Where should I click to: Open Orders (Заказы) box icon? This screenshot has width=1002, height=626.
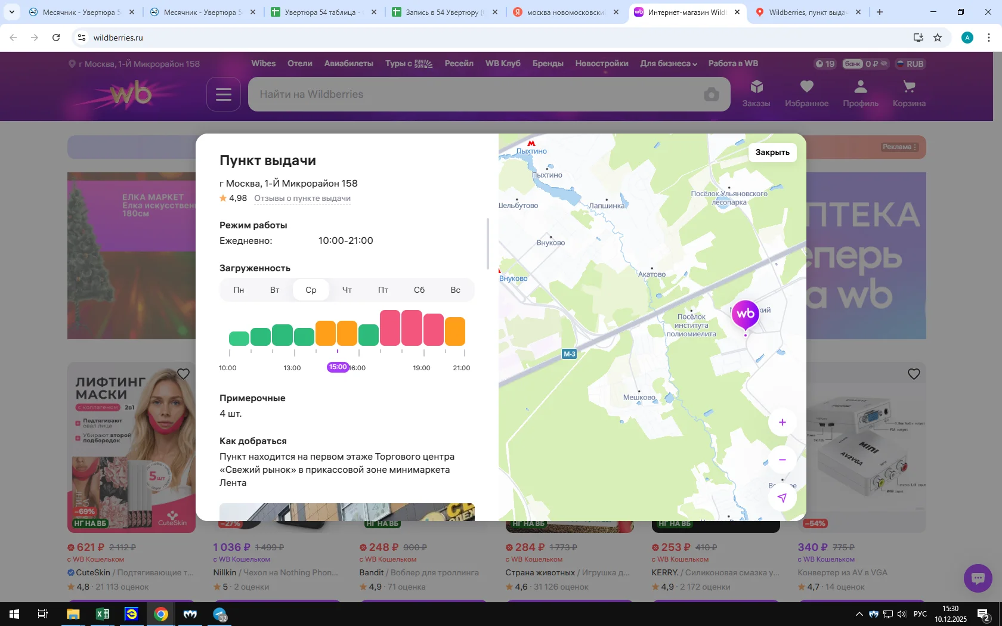756,94
